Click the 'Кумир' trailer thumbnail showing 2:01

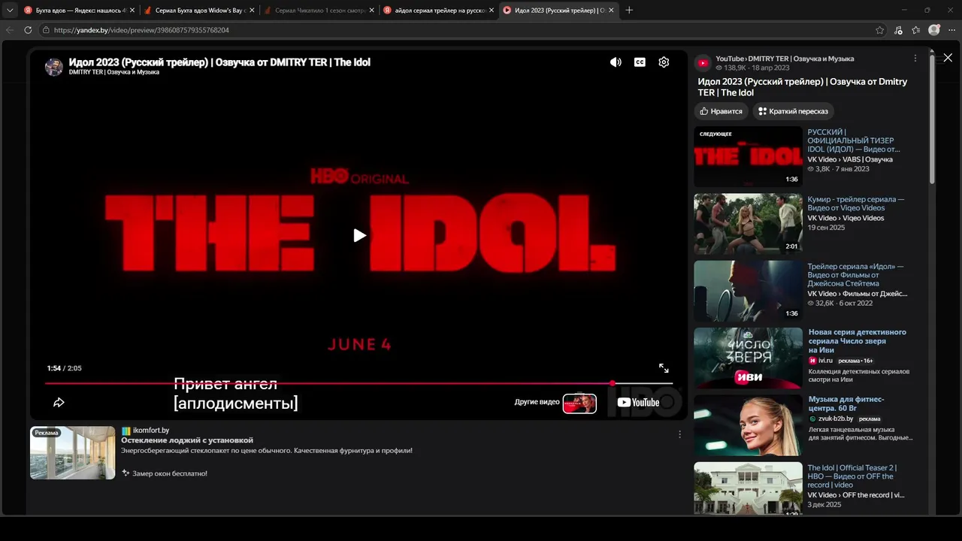point(748,224)
